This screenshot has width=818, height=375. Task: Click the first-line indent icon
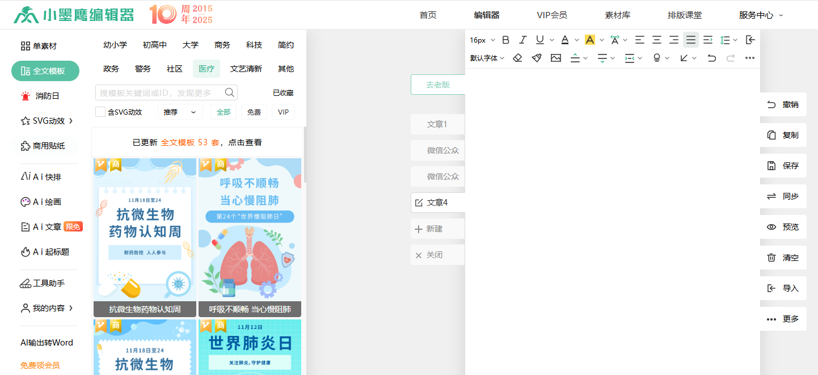pyautogui.click(x=708, y=40)
